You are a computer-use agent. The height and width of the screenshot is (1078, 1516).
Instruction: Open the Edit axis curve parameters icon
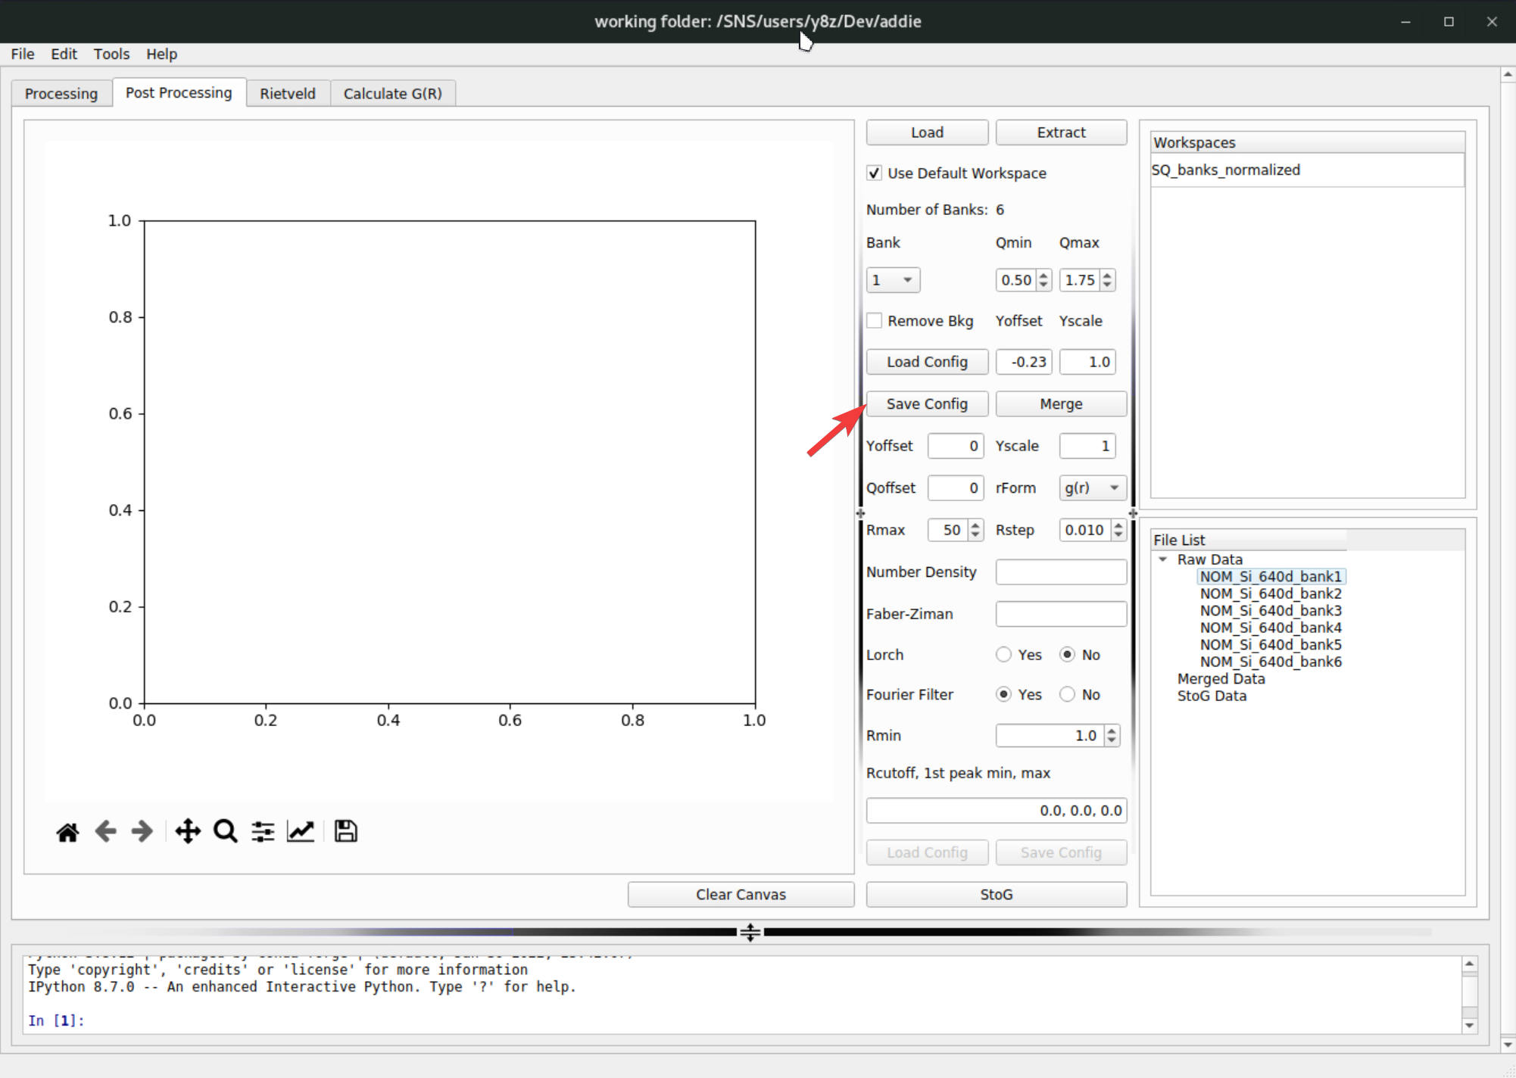point(301,832)
